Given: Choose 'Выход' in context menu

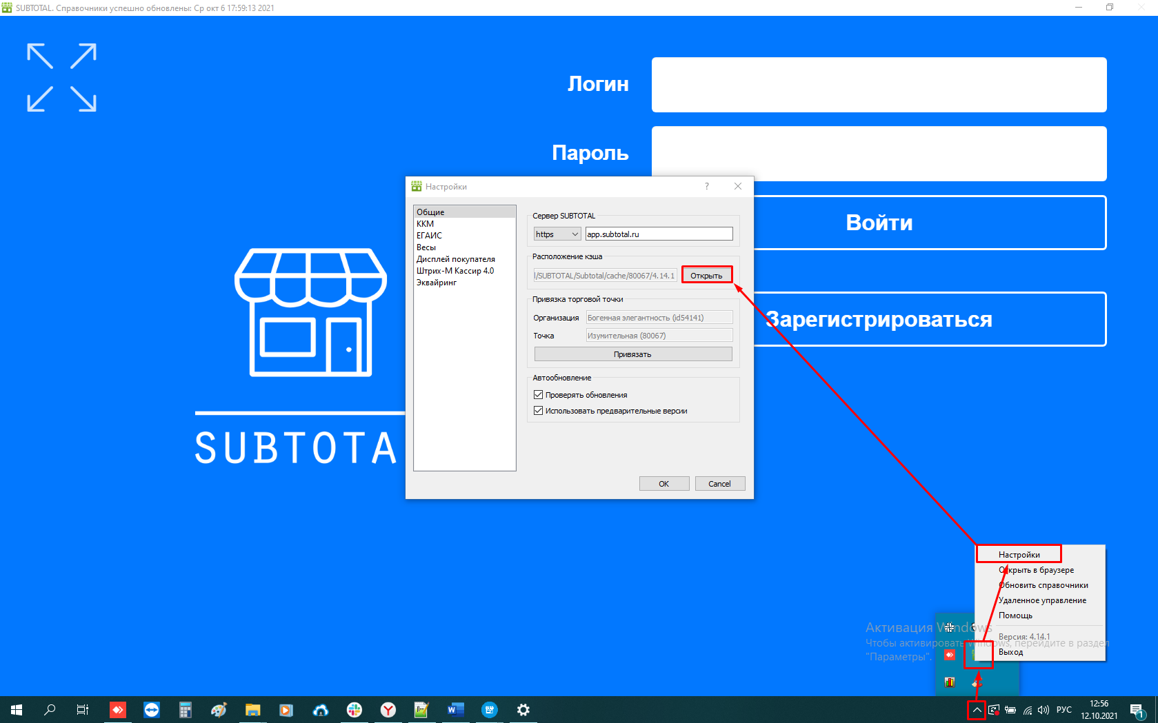Looking at the screenshot, I should (1040, 652).
